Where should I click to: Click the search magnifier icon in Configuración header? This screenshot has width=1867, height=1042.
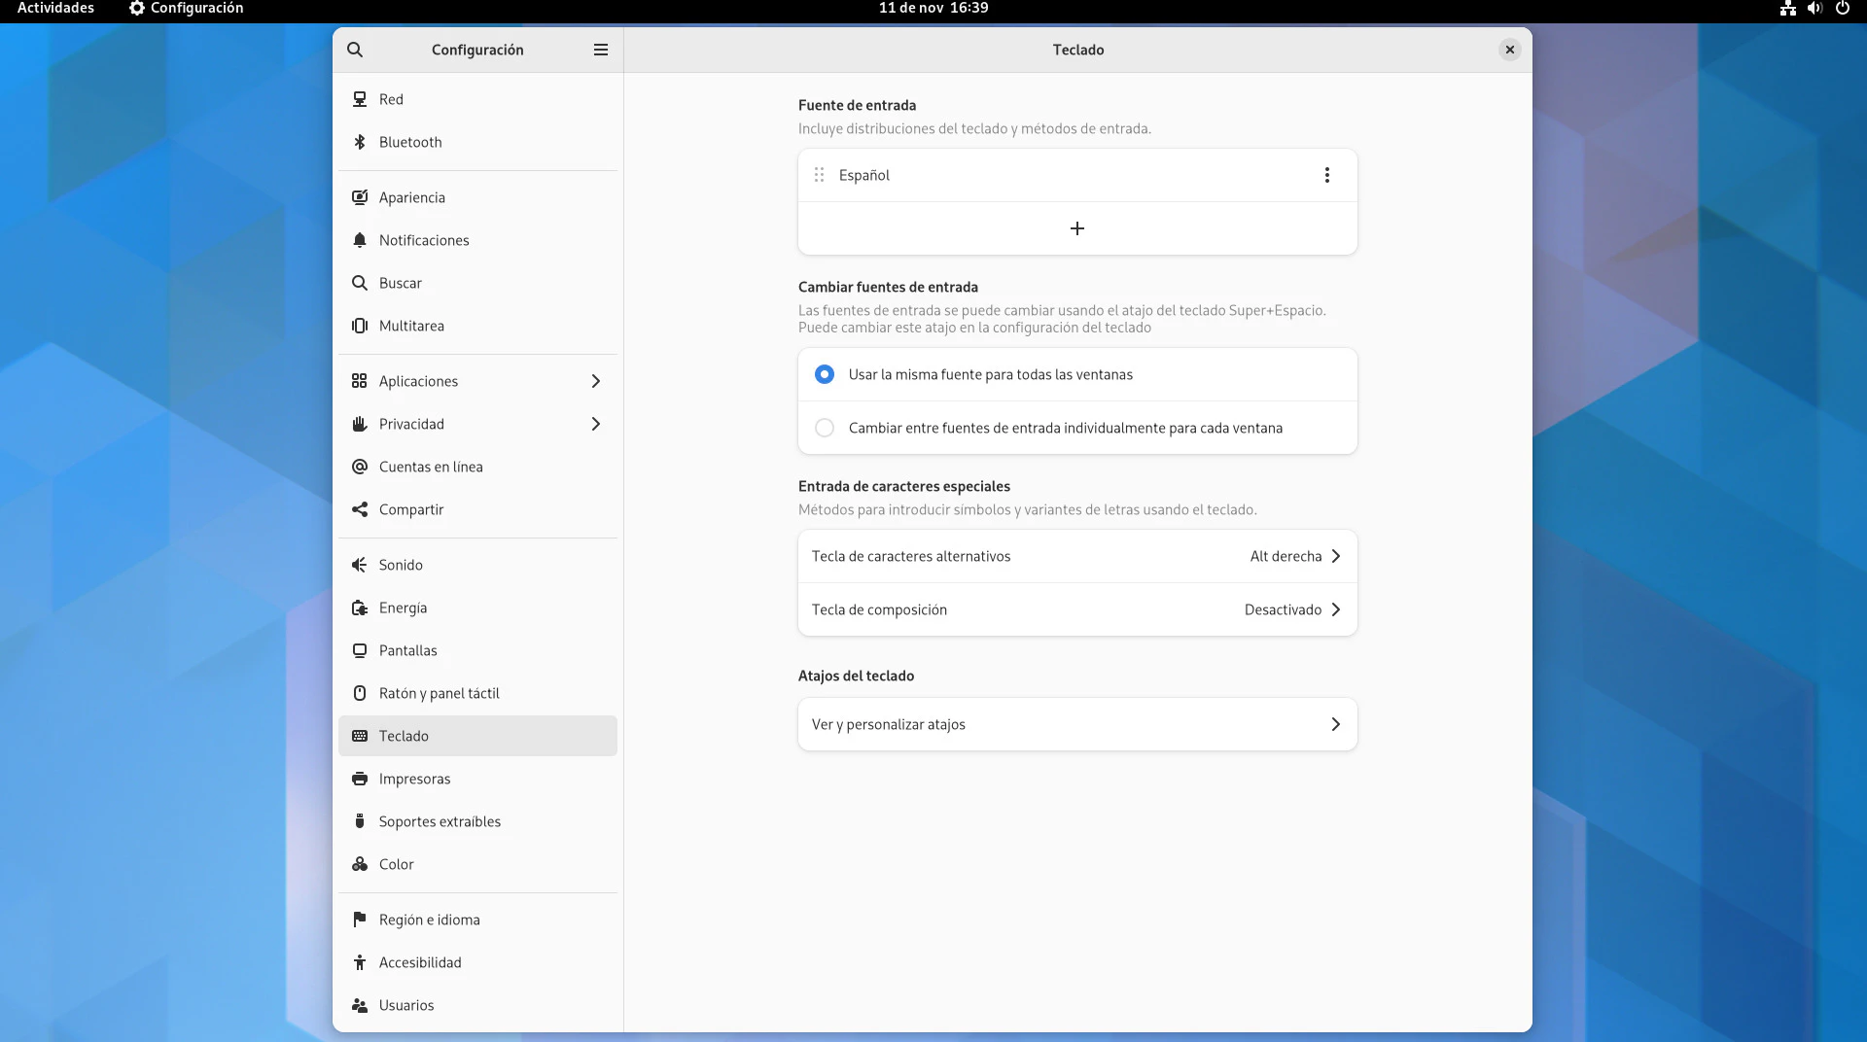pos(355,50)
